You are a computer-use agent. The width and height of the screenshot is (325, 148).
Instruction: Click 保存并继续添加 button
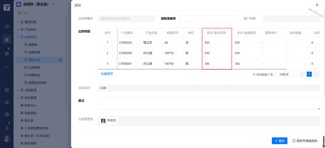(x=305, y=141)
